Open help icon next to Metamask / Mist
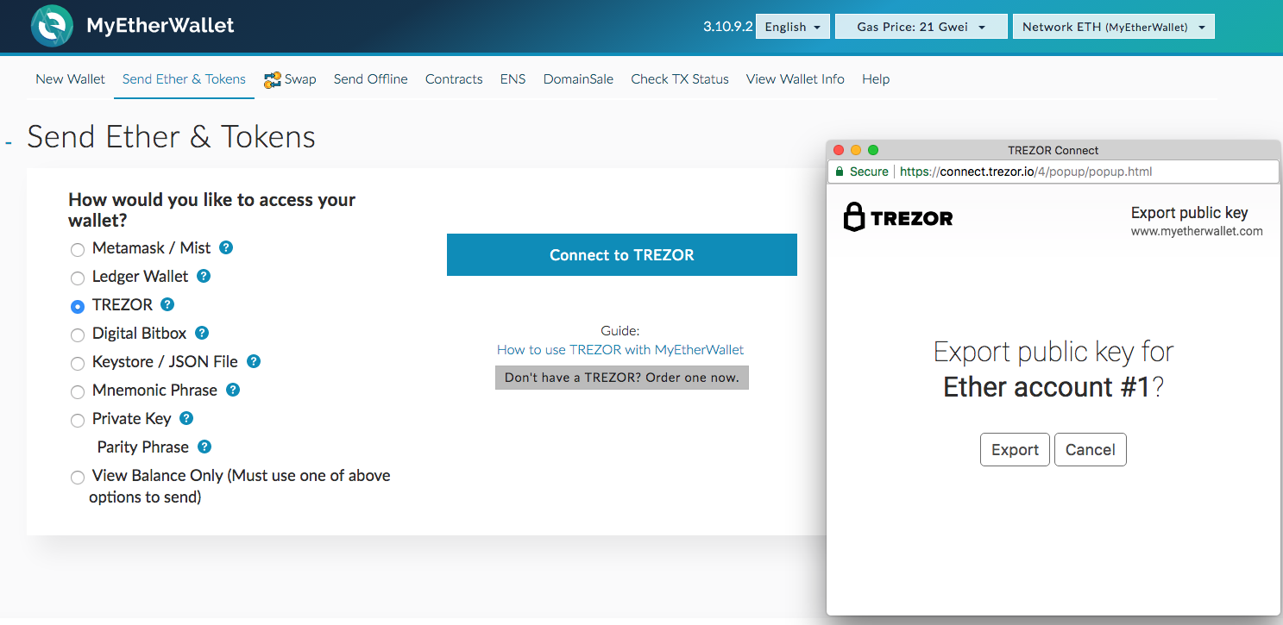Screen dimensions: 1283x625 [226, 247]
